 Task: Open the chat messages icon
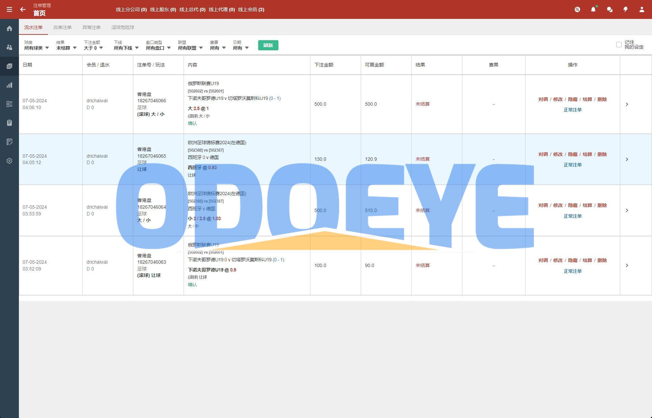609,9
